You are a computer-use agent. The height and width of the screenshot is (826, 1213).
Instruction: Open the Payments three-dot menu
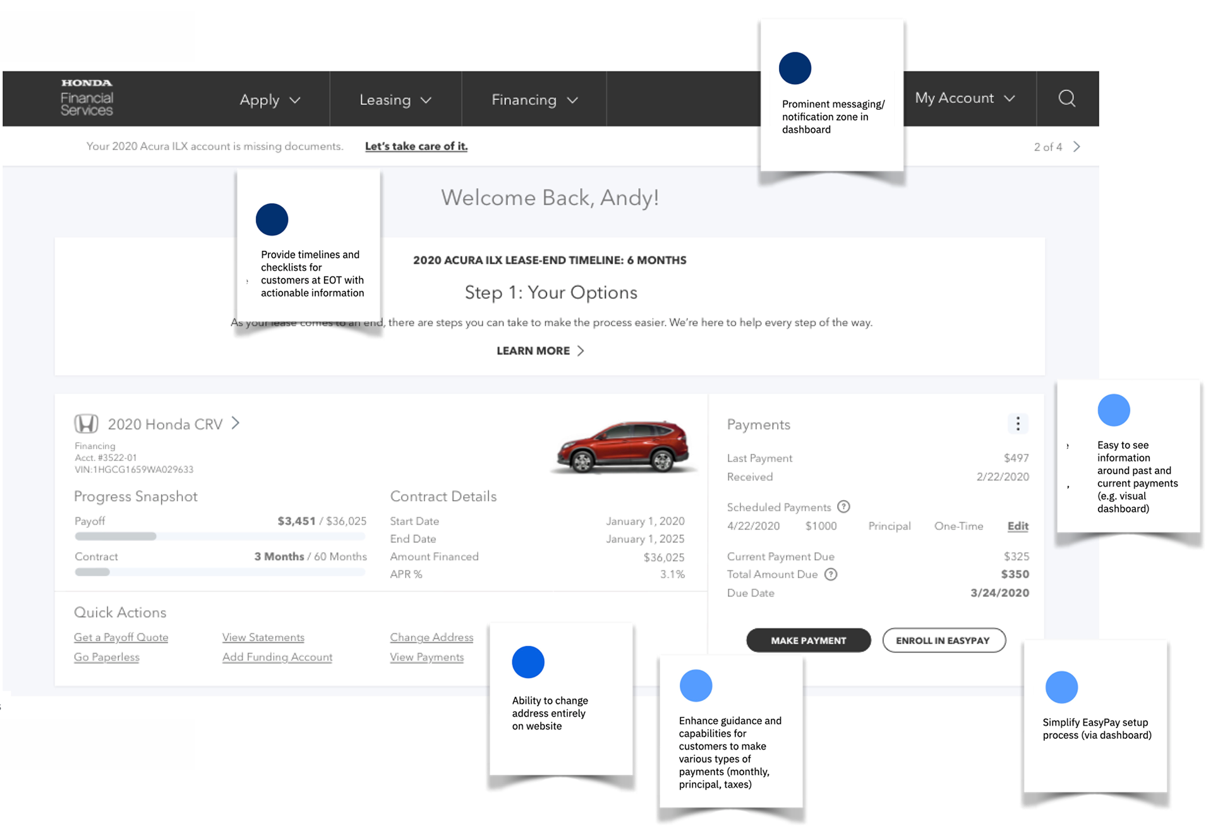click(x=1018, y=424)
